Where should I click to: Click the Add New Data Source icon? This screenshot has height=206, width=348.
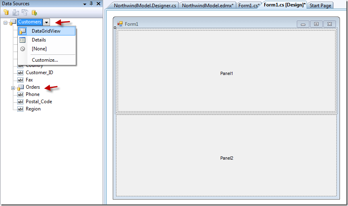[6, 13]
